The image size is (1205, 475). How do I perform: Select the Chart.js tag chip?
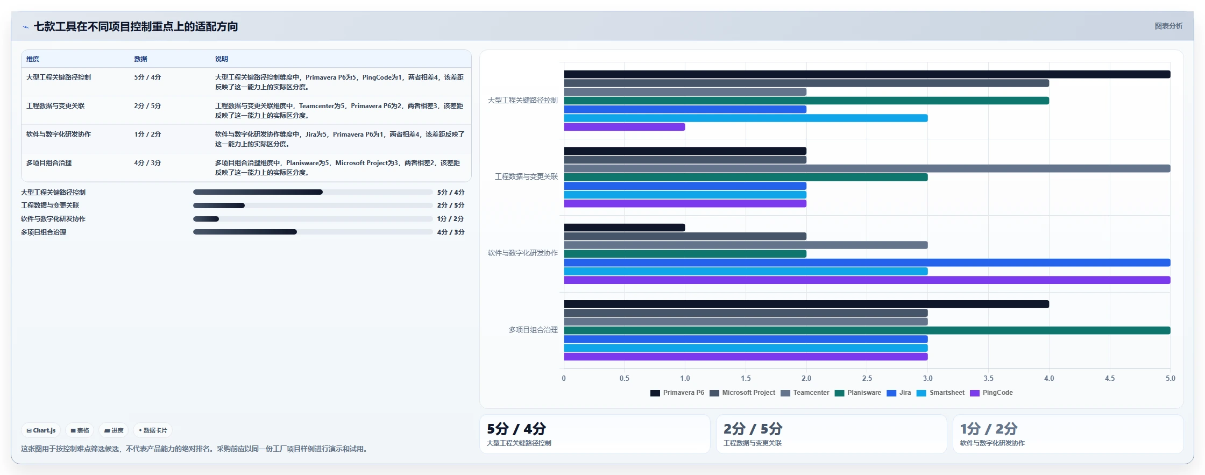(41, 430)
